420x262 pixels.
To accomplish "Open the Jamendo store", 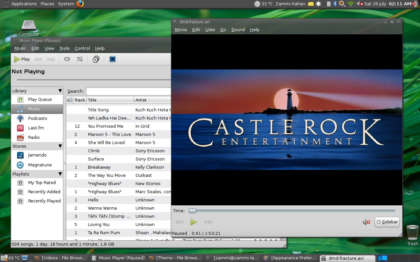I will 37,155.
